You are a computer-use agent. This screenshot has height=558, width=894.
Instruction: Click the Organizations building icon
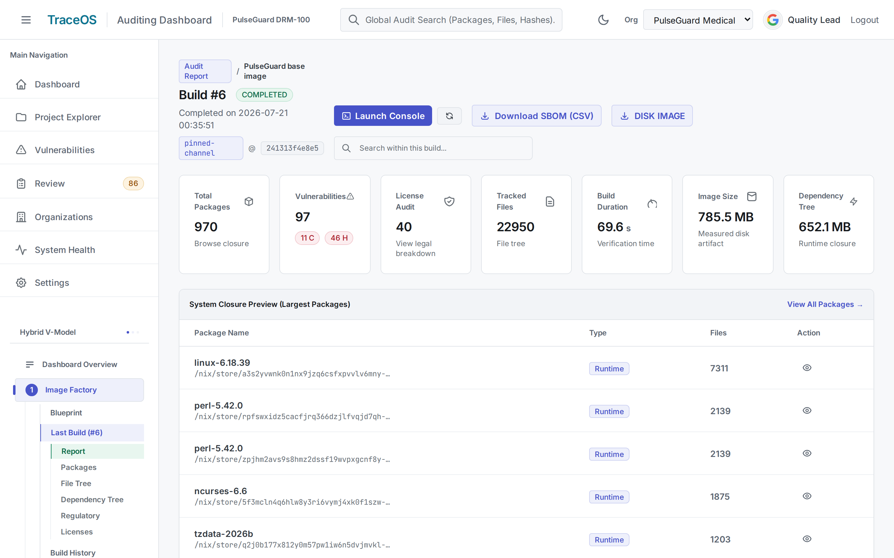[21, 217]
